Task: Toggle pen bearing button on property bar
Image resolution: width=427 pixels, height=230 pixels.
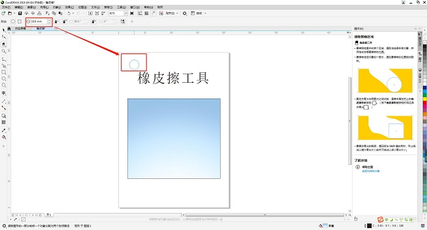Action: tap(93, 21)
